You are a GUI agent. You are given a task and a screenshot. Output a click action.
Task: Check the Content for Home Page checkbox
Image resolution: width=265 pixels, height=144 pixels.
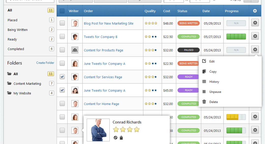click(62, 104)
